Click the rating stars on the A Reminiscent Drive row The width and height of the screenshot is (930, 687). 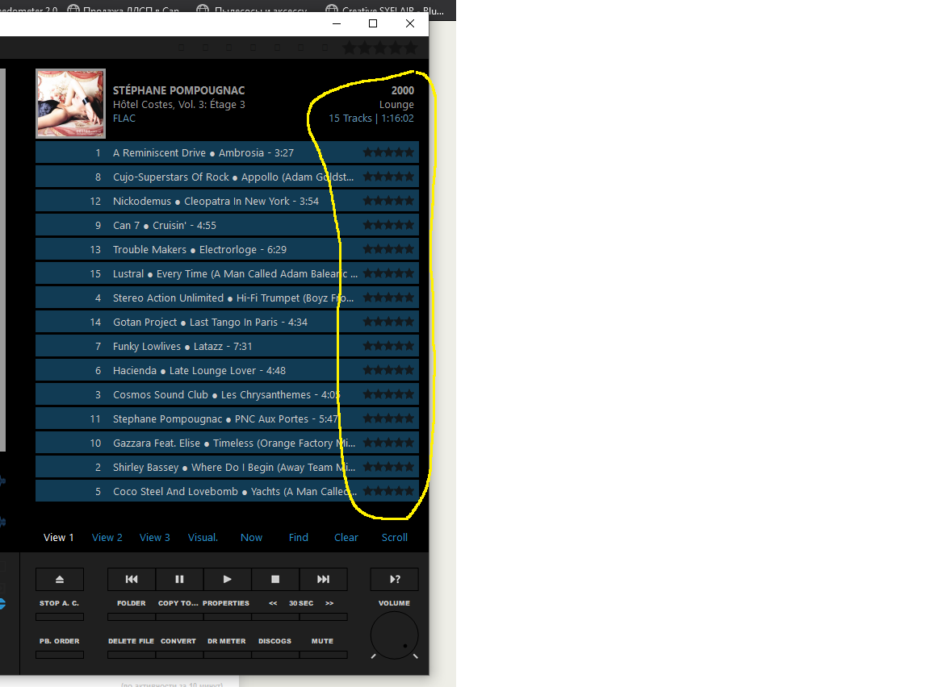pos(388,152)
